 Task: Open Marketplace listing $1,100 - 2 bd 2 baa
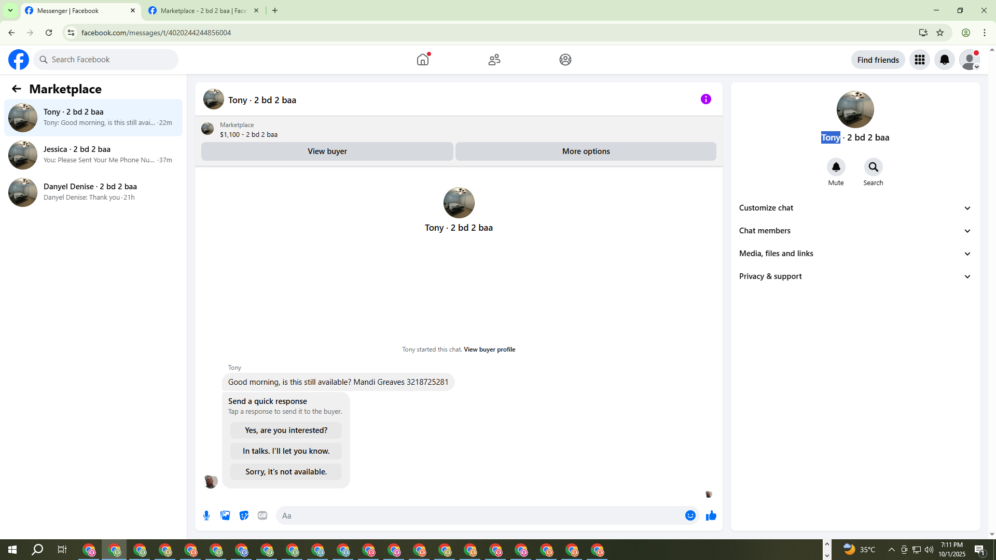(248, 134)
